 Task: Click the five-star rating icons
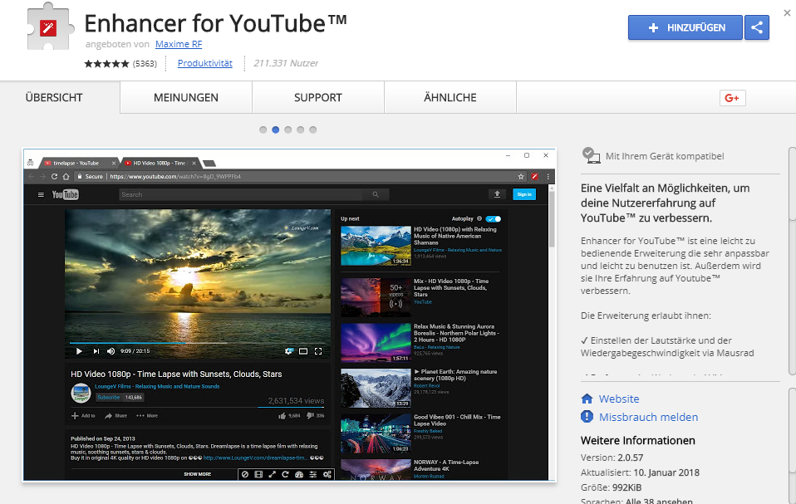pos(106,63)
